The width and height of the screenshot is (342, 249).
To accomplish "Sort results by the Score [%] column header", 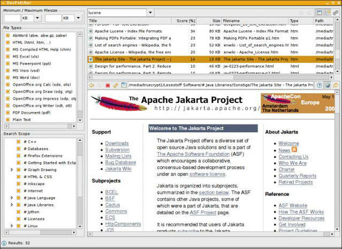I will [x=184, y=21].
